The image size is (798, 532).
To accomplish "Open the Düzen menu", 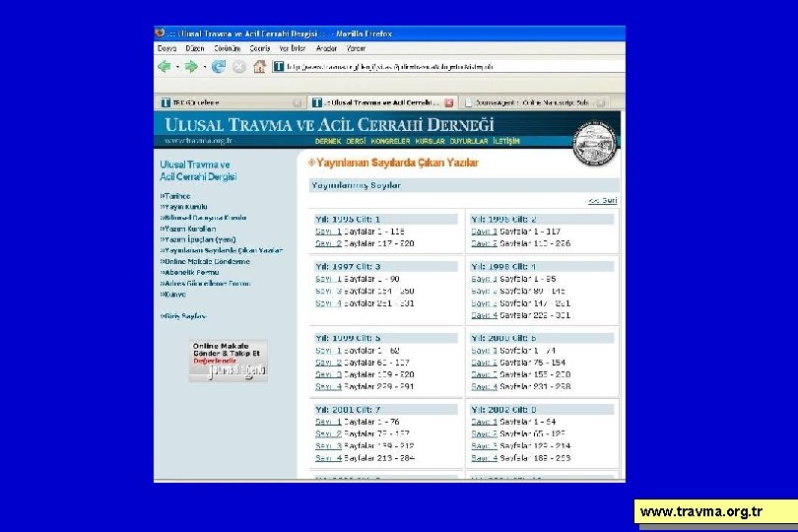I will coord(195,48).
